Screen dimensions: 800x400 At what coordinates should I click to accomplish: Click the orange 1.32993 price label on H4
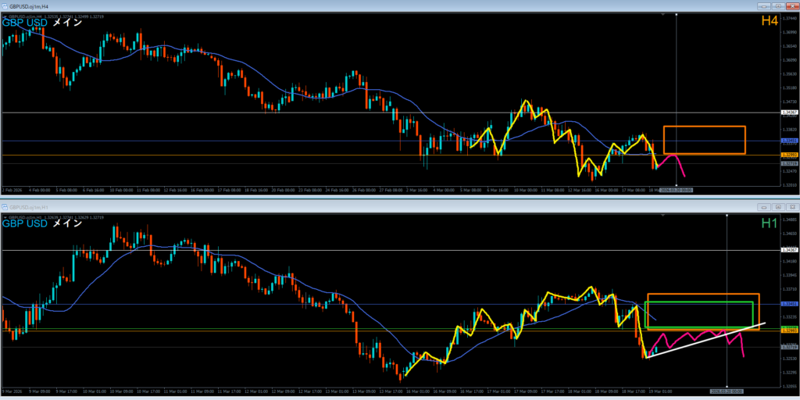788,155
